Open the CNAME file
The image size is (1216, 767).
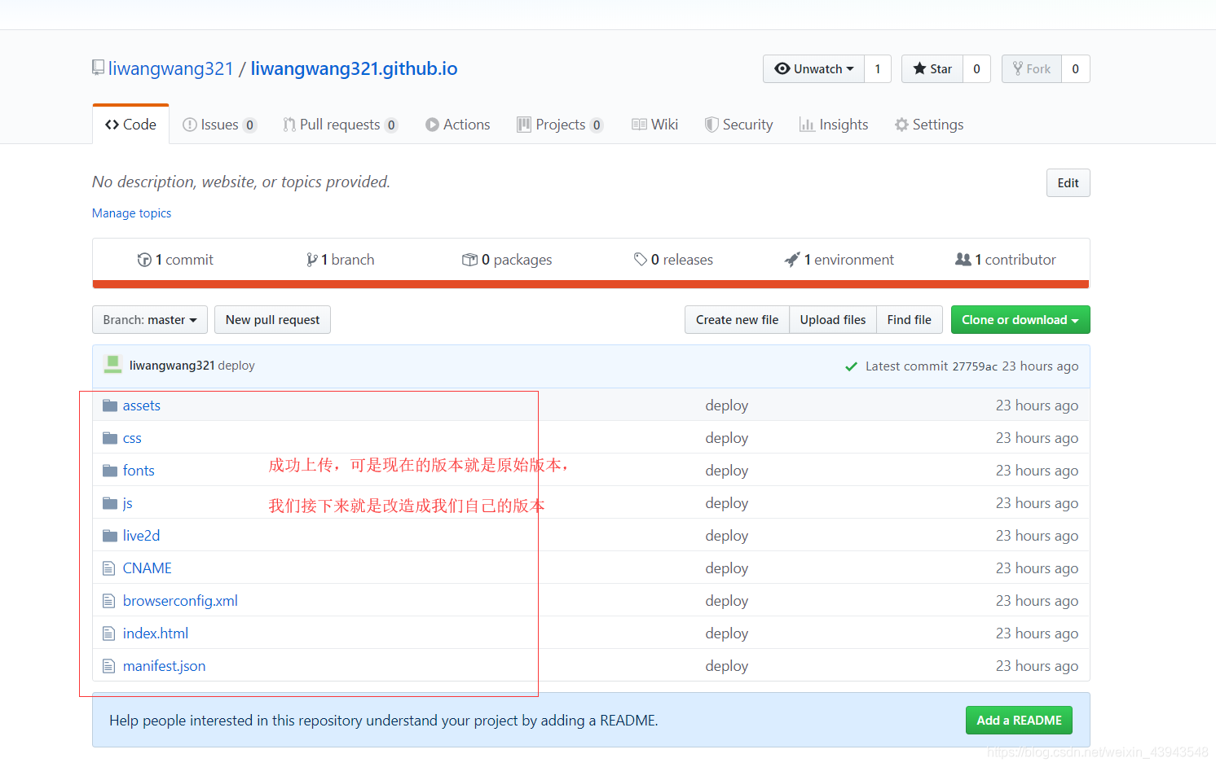148,568
